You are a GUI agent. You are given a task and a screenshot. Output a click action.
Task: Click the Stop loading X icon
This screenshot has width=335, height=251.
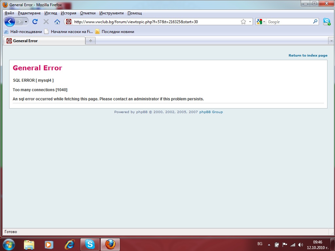tap(46, 22)
